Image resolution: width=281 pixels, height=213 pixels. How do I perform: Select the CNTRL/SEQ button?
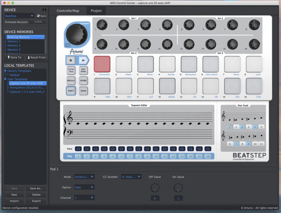(71, 71)
